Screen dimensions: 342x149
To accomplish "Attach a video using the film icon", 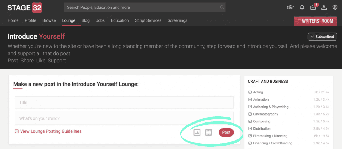I will pos(208,132).
